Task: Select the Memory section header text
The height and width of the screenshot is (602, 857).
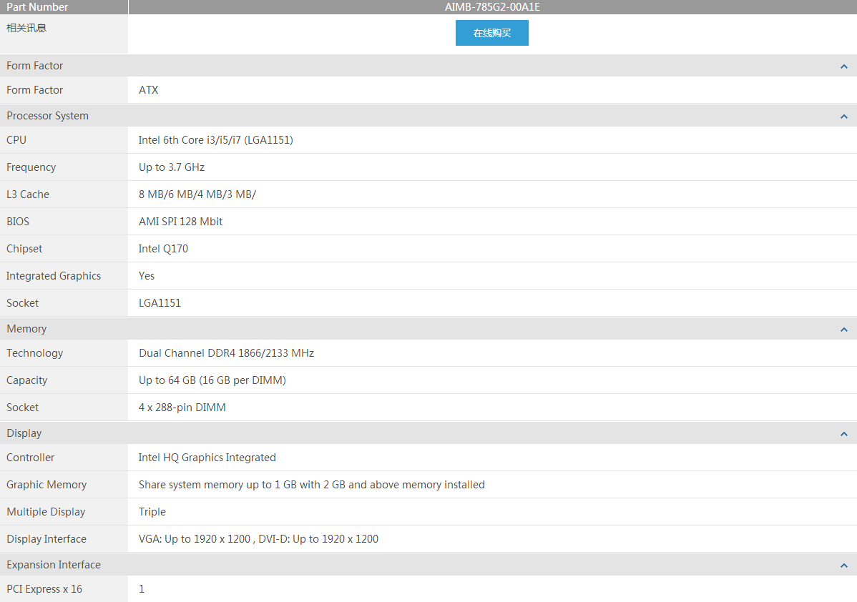Action: [26, 329]
